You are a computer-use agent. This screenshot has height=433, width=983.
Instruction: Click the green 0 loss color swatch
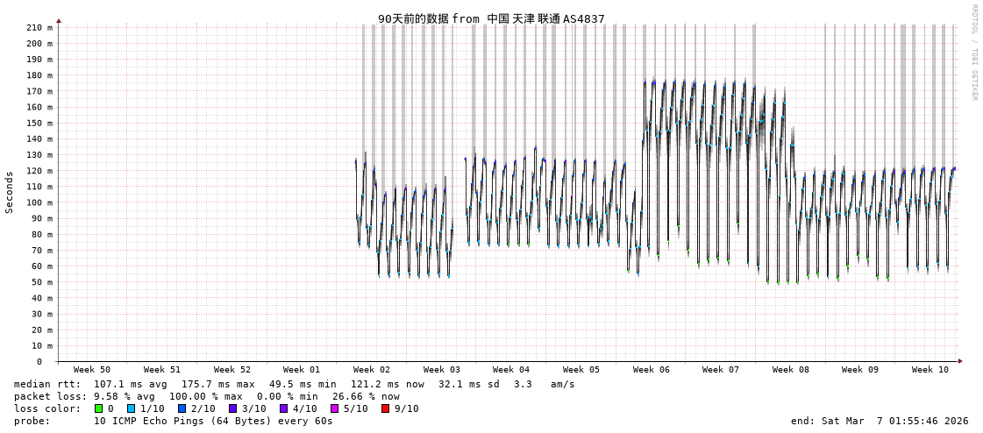coord(99,408)
